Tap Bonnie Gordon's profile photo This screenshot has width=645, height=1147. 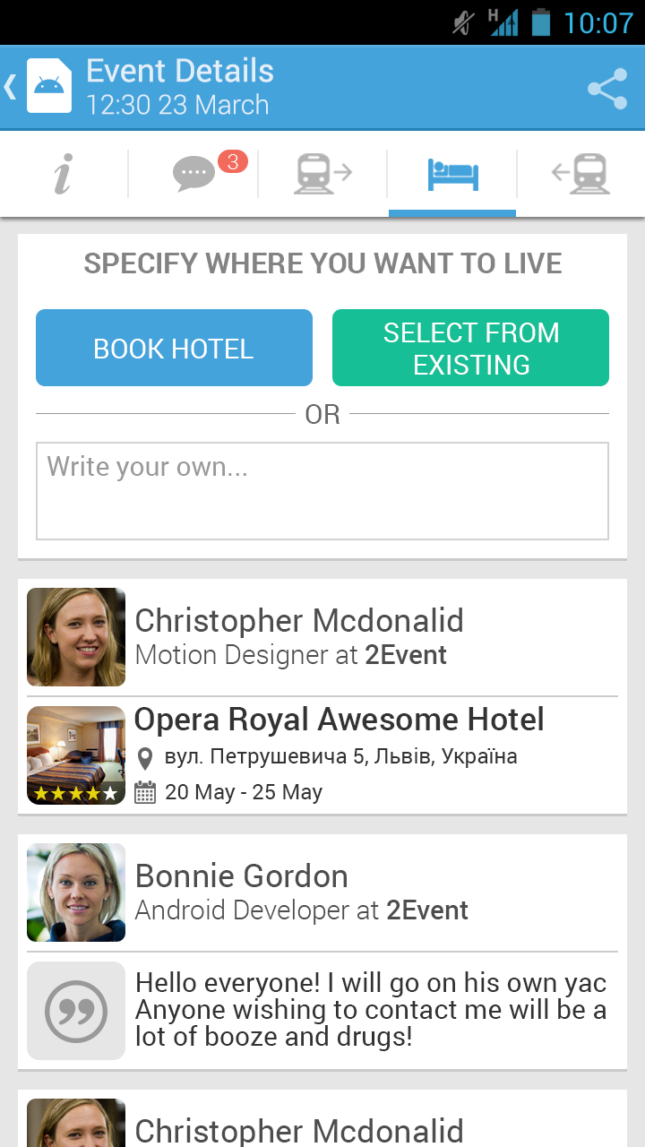pos(76,893)
